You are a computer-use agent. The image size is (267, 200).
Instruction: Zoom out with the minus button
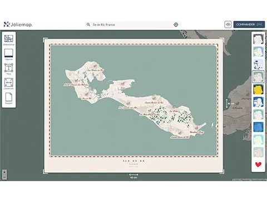click(4, 177)
